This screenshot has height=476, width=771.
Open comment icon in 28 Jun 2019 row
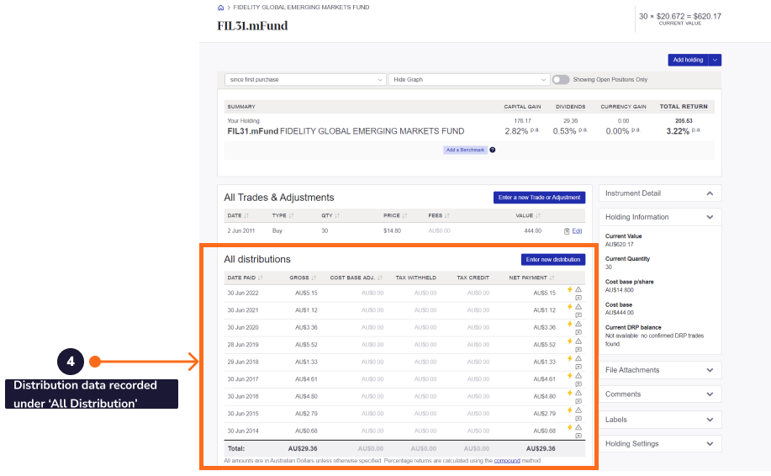[578, 350]
